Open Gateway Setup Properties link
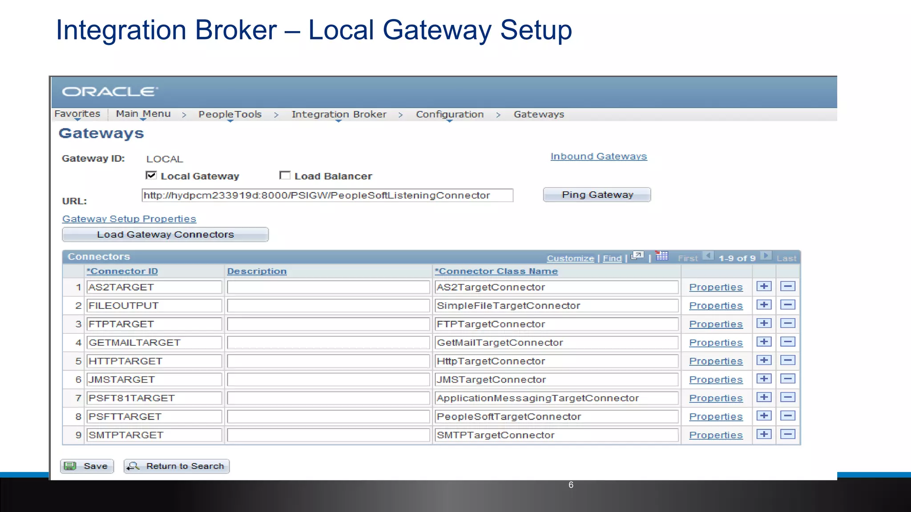The image size is (911, 512). (129, 219)
